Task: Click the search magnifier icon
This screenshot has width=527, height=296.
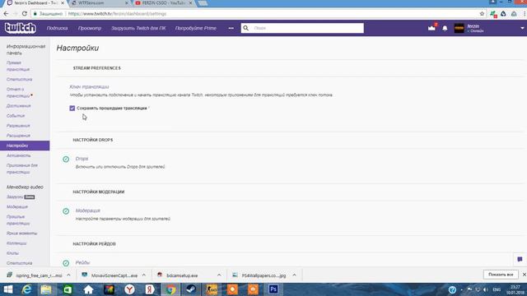Action: [x=245, y=28]
